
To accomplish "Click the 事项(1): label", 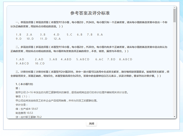I will [23, 96].
